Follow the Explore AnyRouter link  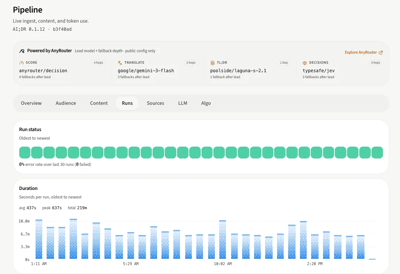[x=364, y=52]
